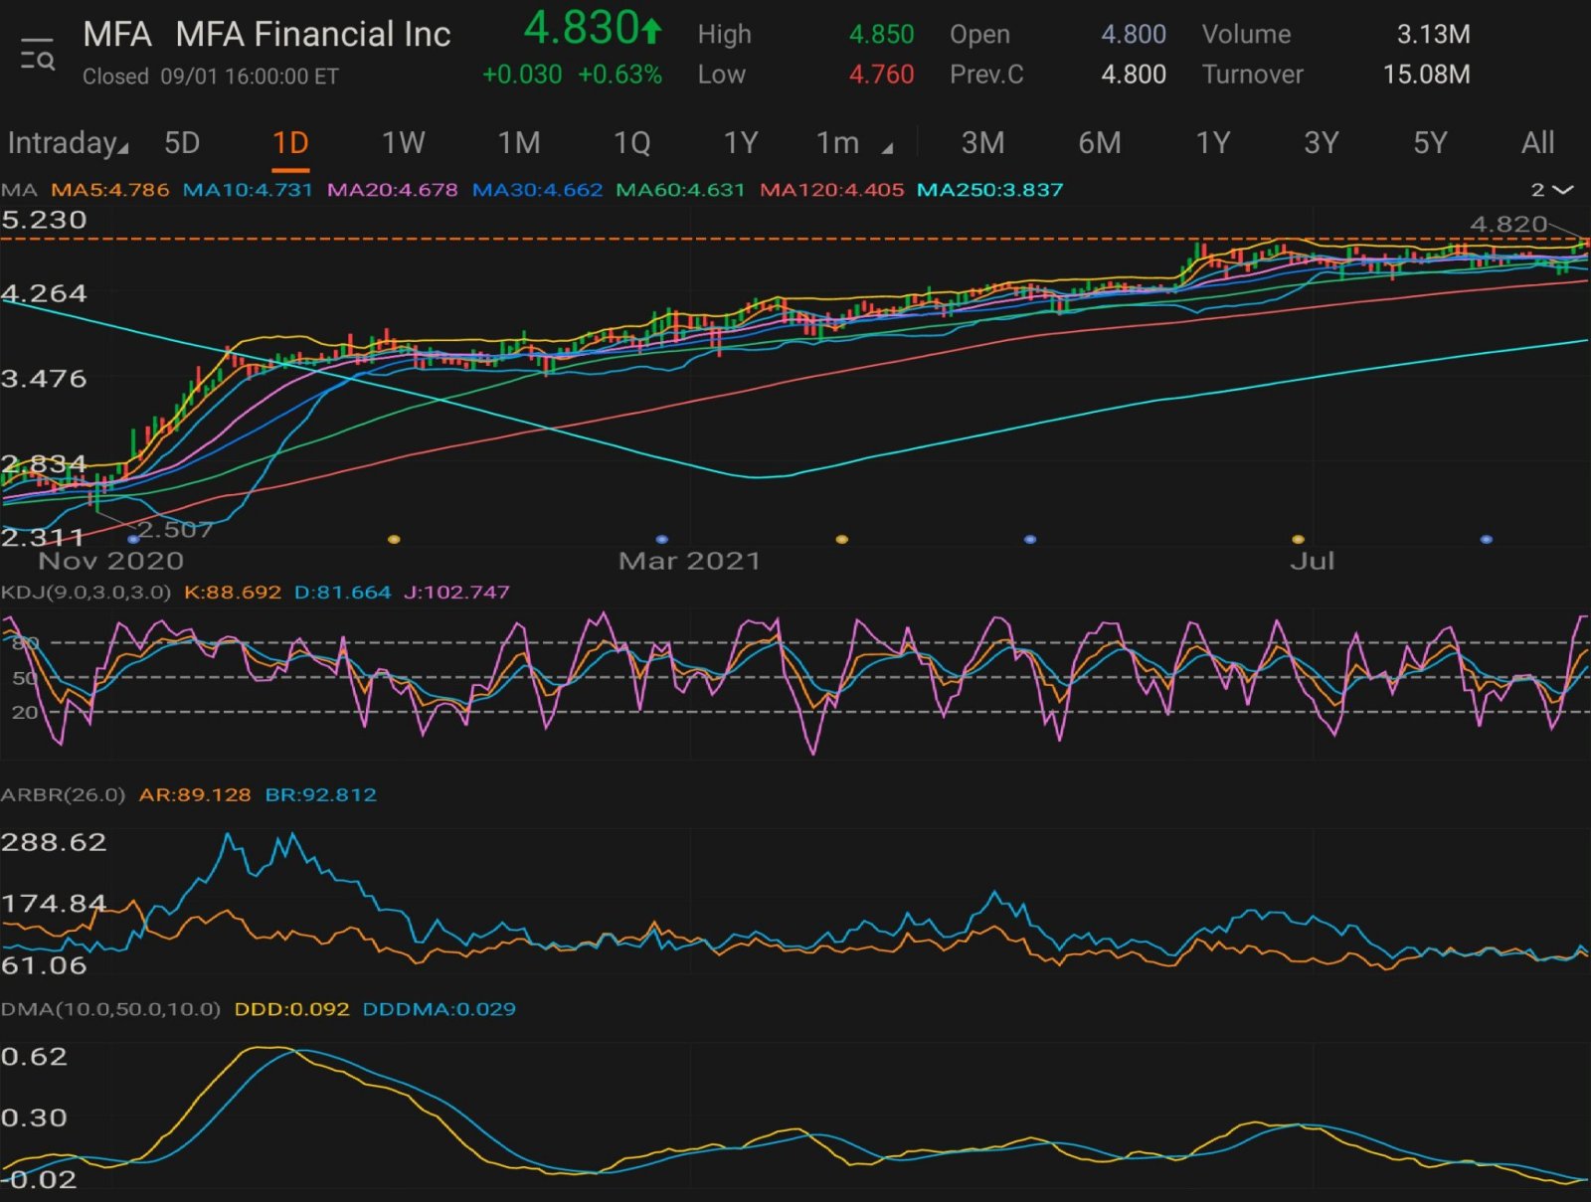The height and width of the screenshot is (1202, 1591).
Task: Click the J:102.747 value
Action: pos(457,592)
